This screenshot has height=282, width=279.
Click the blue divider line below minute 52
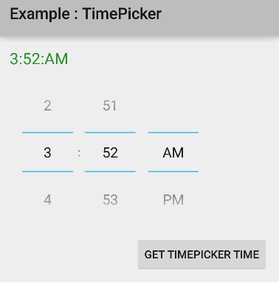point(110,172)
